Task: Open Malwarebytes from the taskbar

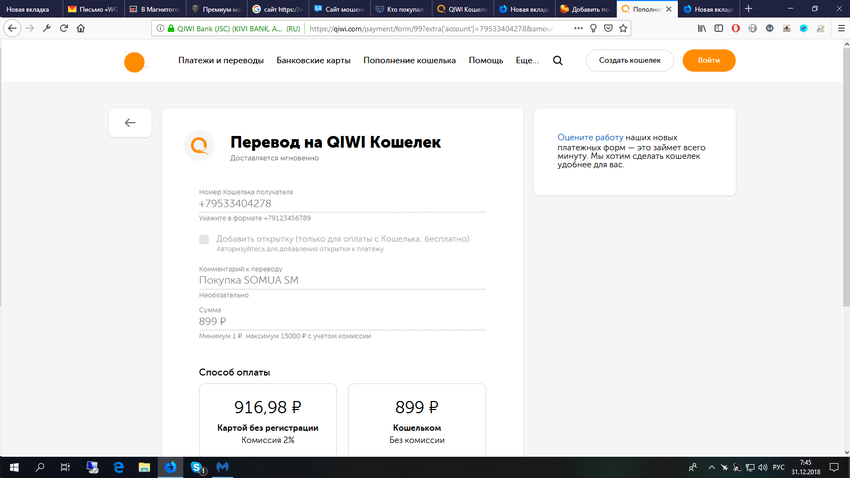Action: 223,467
